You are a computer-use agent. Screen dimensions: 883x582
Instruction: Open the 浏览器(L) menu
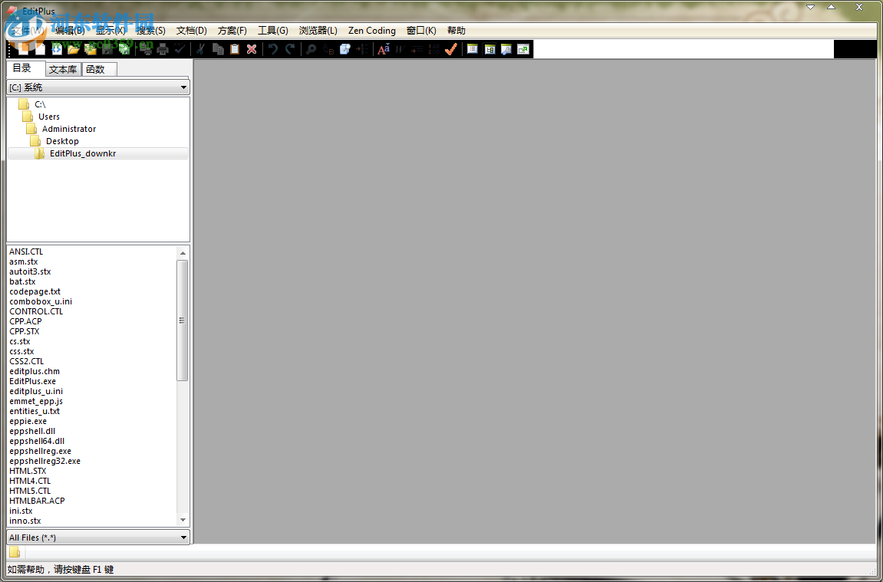318,31
